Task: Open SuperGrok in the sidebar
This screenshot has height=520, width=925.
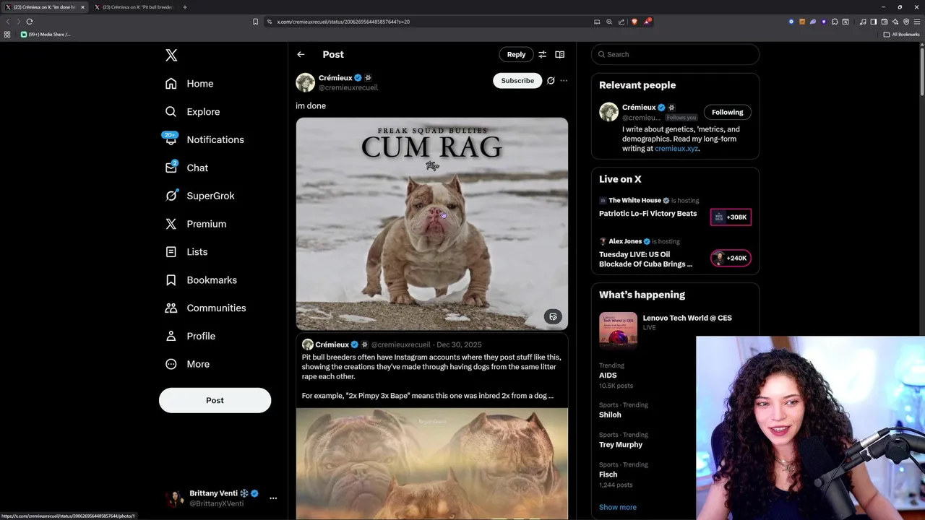Action: click(200, 196)
